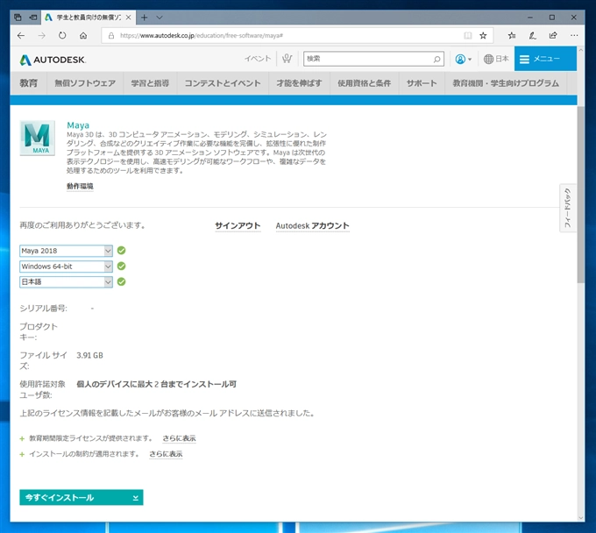
Task: Click the 今すぐインストール button
Action: point(82,498)
